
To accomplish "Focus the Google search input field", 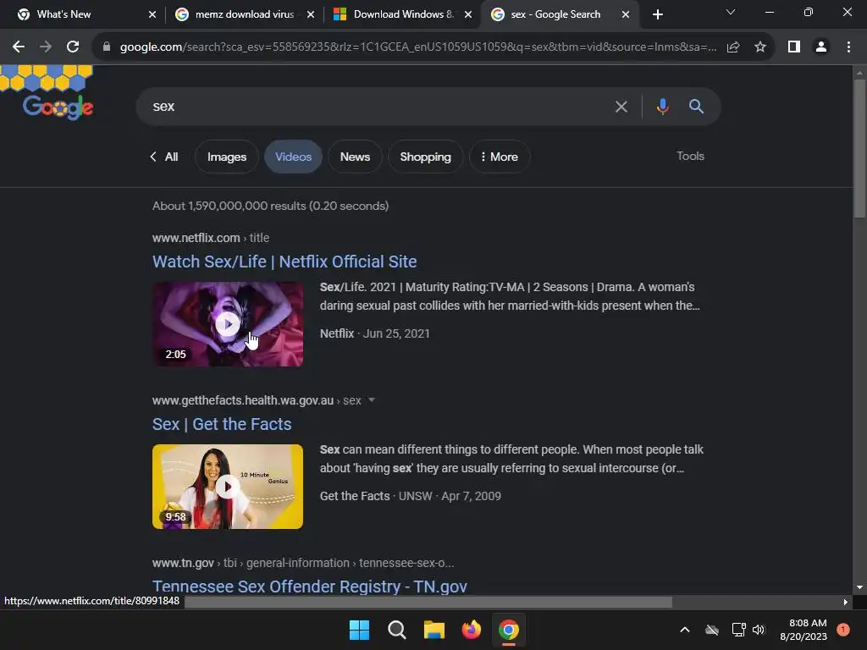I will point(376,106).
